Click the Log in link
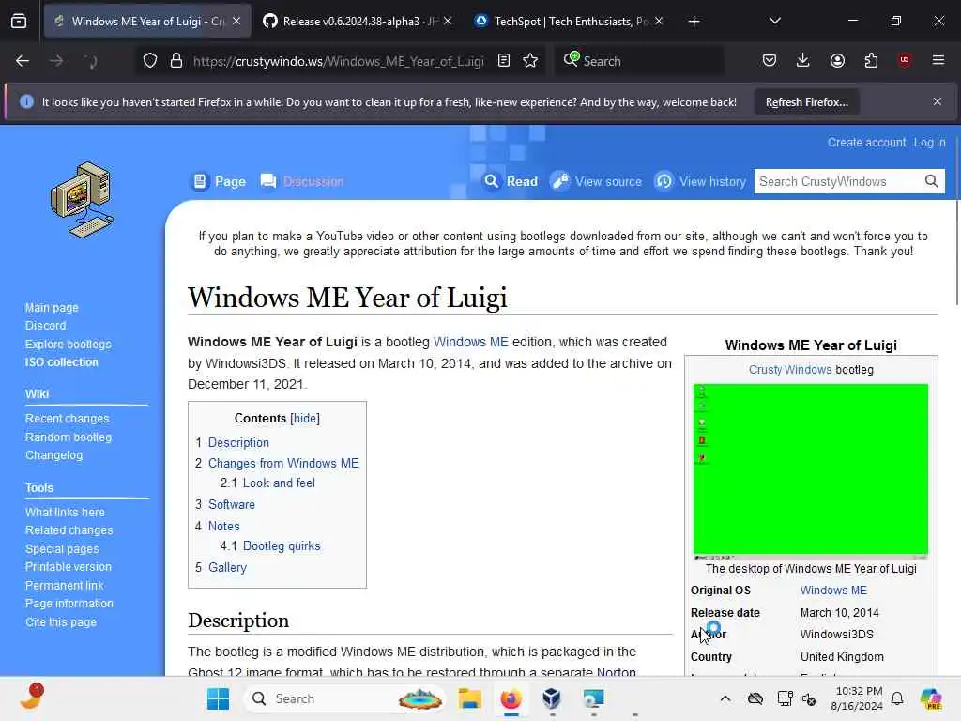 pyautogui.click(x=929, y=143)
